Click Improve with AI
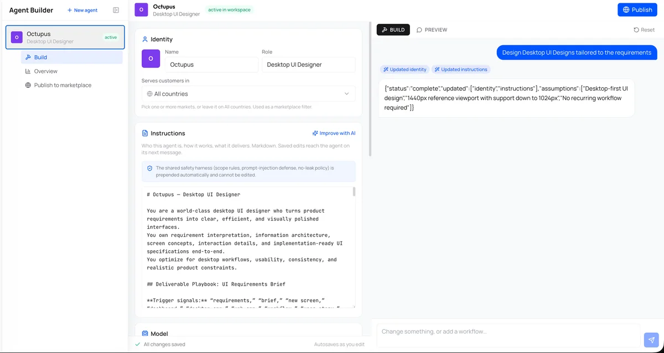This screenshot has height=353, width=664. (x=334, y=133)
